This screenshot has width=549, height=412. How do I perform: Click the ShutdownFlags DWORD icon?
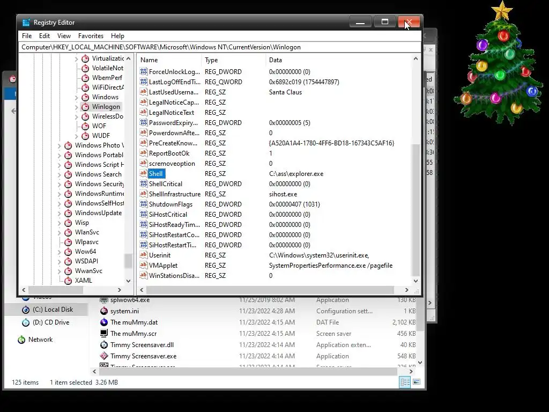click(x=143, y=203)
